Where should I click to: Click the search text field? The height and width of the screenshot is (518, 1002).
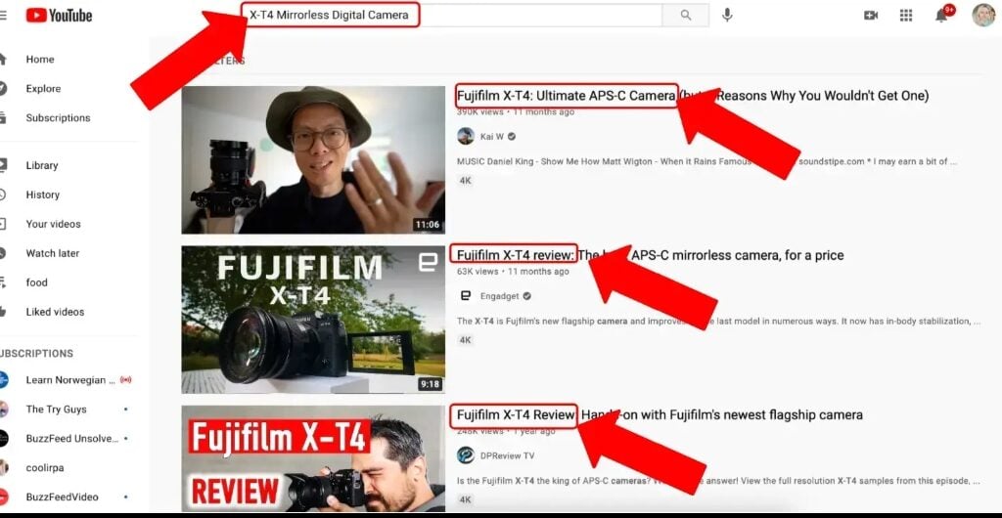tap(450, 15)
